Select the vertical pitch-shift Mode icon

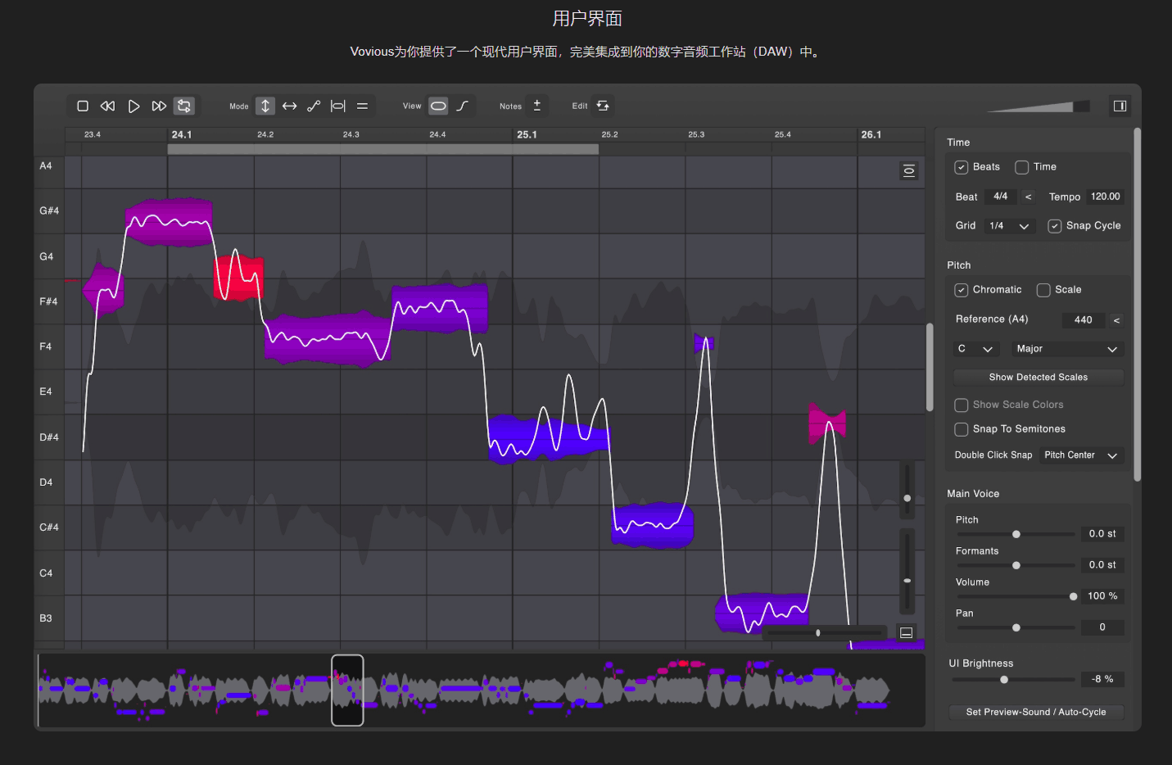(x=265, y=106)
